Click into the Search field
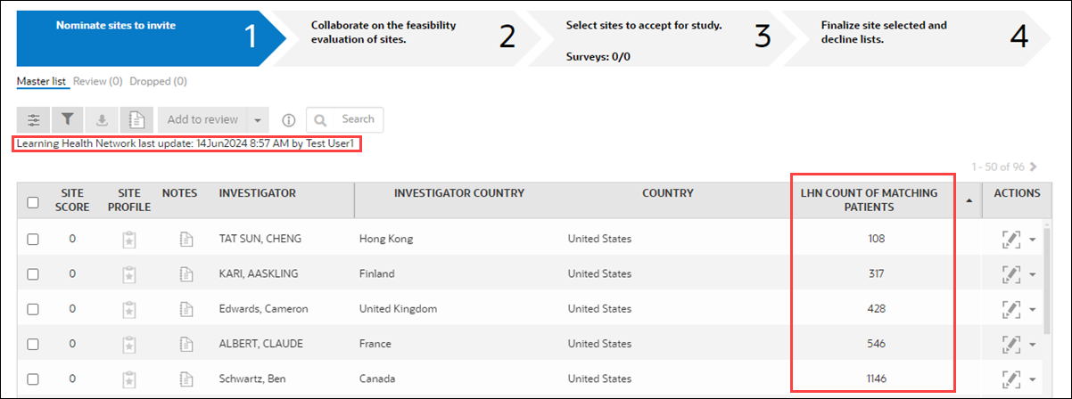 [345, 119]
